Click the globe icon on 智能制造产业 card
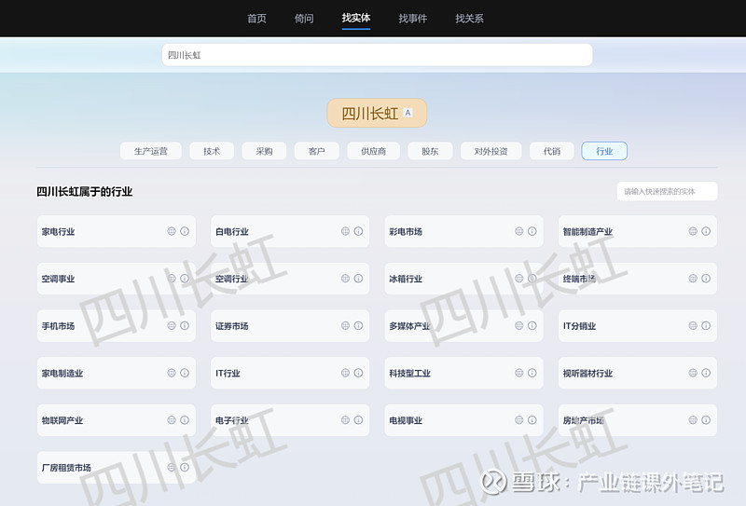The image size is (746, 506). pyautogui.click(x=693, y=231)
